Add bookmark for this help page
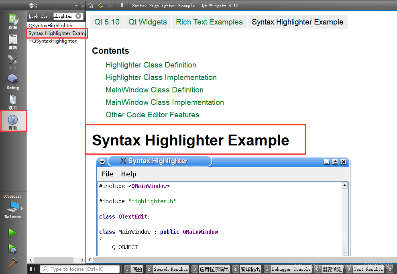Screen dimensions: 397x274 click(122, 6)
